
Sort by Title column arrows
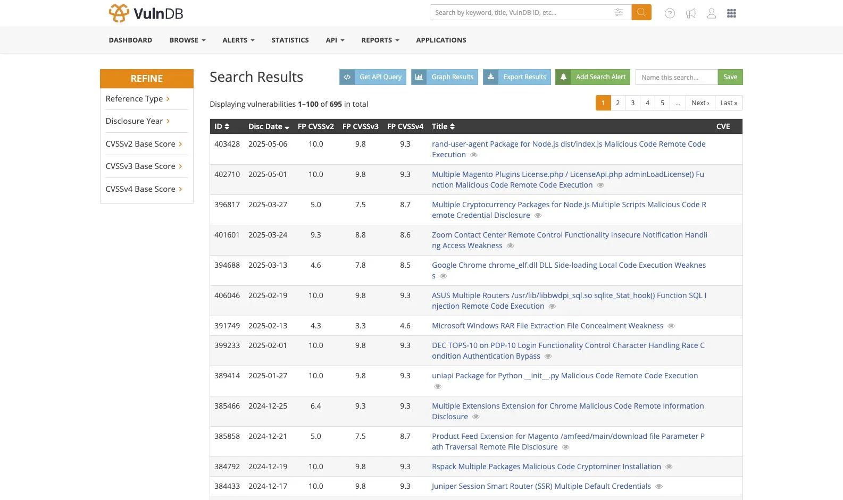click(x=452, y=126)
